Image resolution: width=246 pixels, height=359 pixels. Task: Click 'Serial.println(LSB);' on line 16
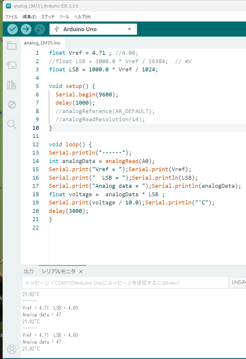tap(165, 178)
